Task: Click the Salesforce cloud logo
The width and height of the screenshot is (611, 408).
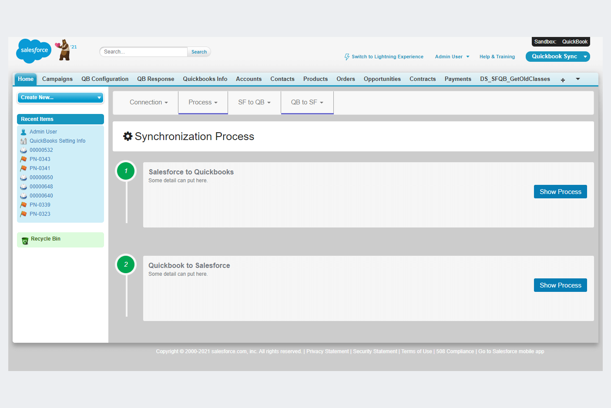Action: [x=34, y=50]
